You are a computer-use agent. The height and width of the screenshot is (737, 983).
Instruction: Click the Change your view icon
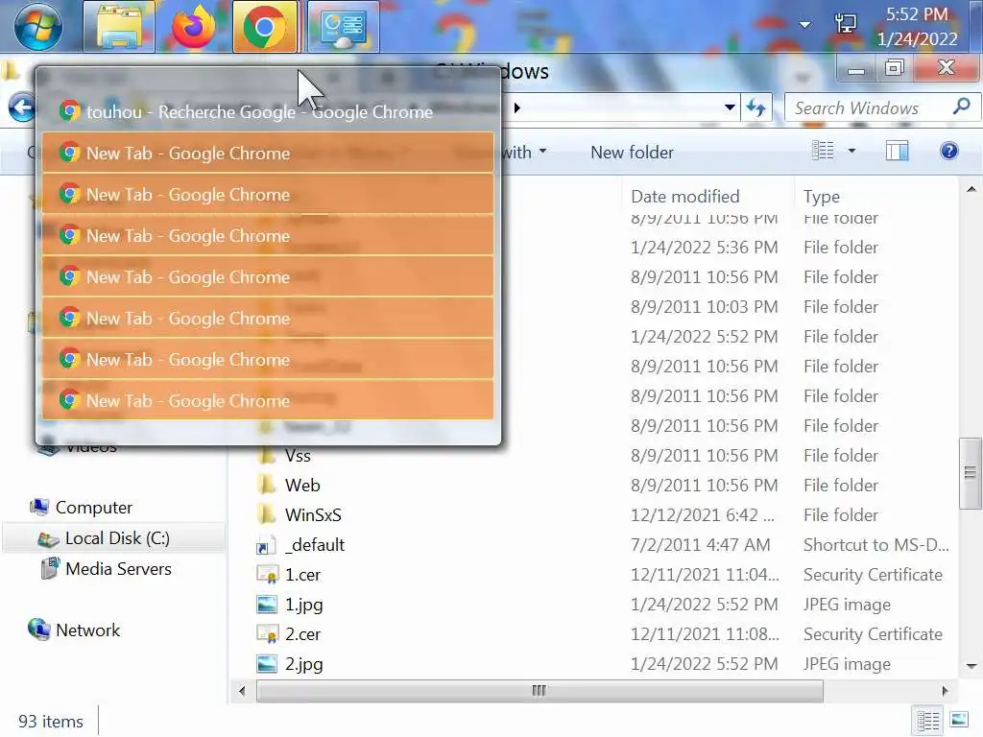(823, 151)
